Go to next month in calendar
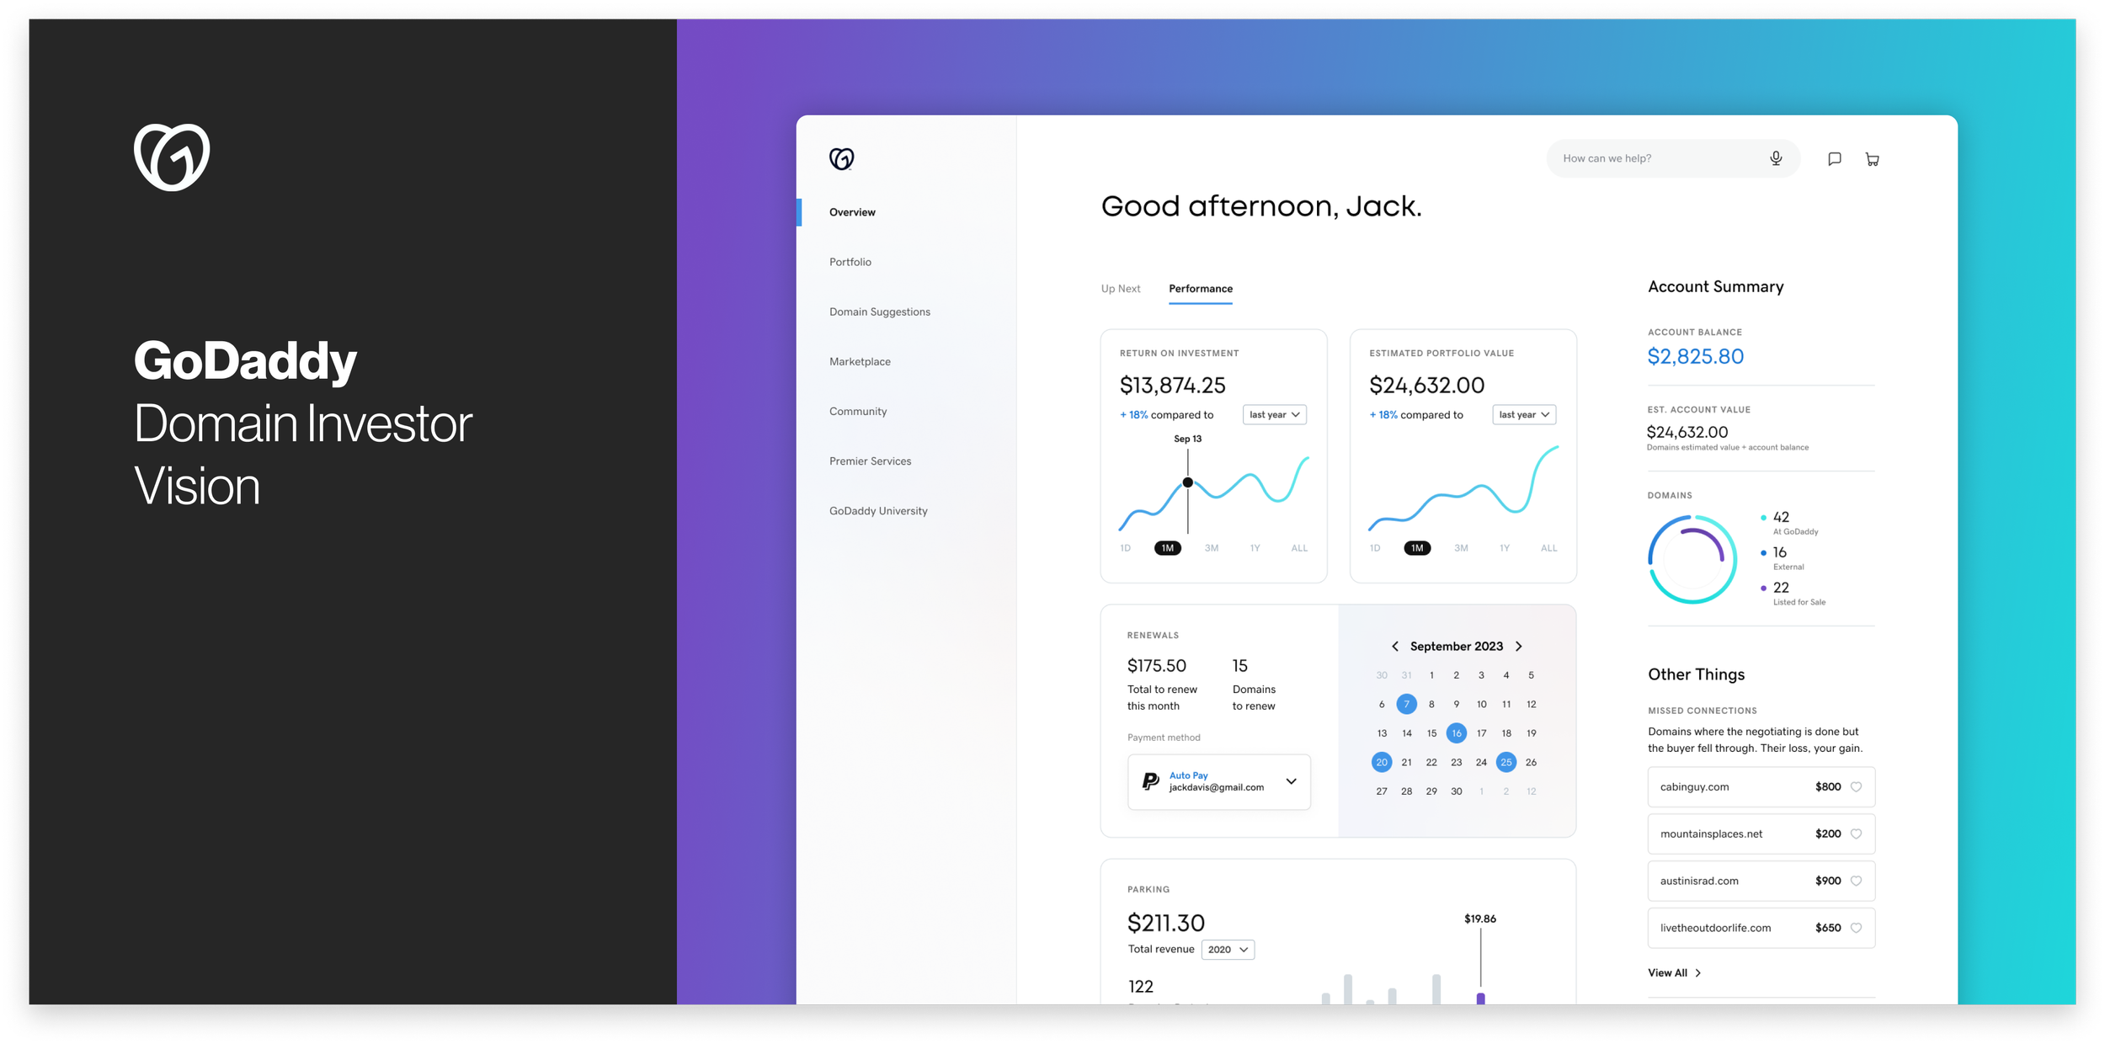 coord(1519,647)
